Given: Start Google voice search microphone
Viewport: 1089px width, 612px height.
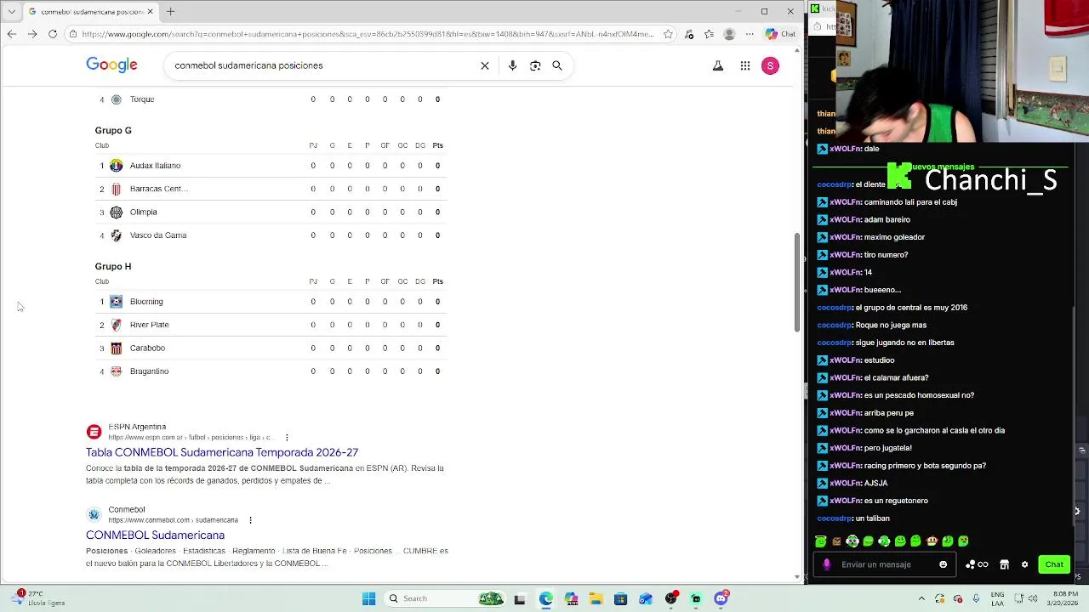Looking at the screenshot, I should (x=512, y=65).
